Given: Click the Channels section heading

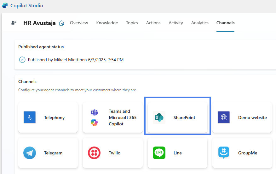Looking at the screenshot, I should [27, 81].
